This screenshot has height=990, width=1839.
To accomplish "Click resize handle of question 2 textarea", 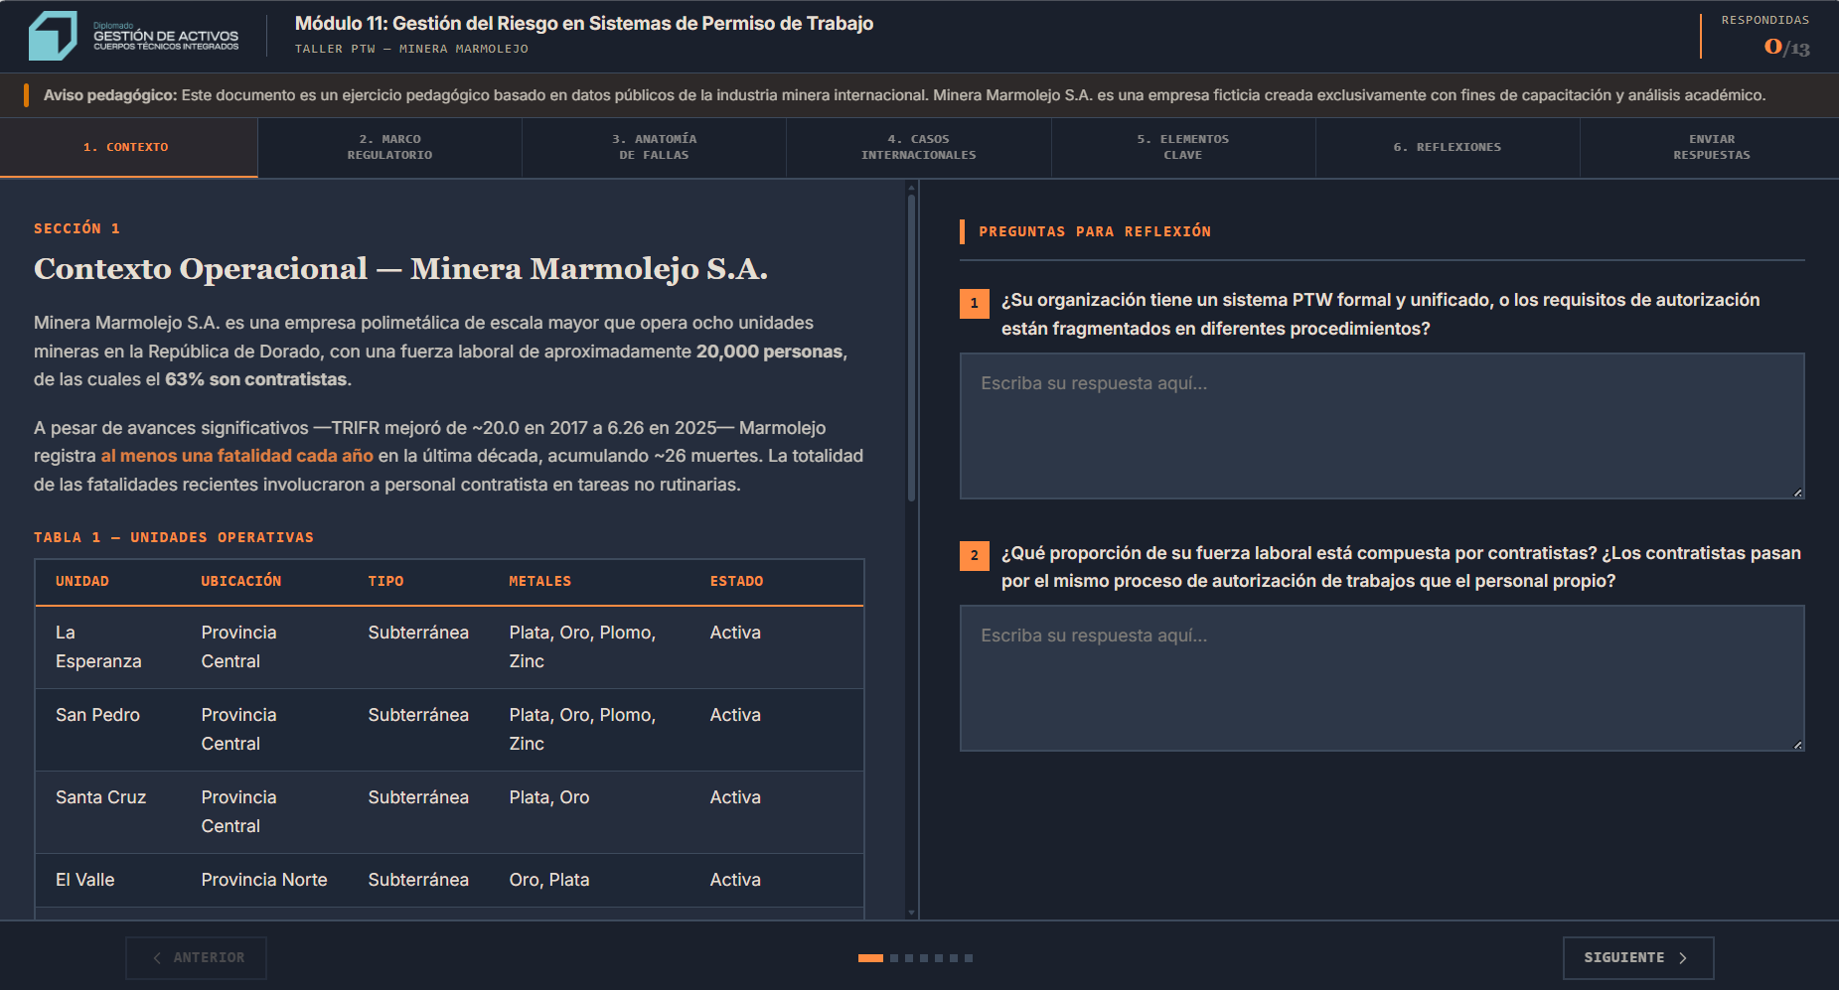I will pos(1797,745).
